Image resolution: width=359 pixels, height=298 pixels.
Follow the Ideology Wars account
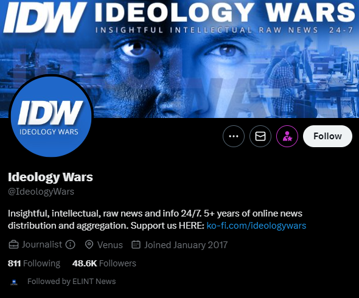point(327,136)
